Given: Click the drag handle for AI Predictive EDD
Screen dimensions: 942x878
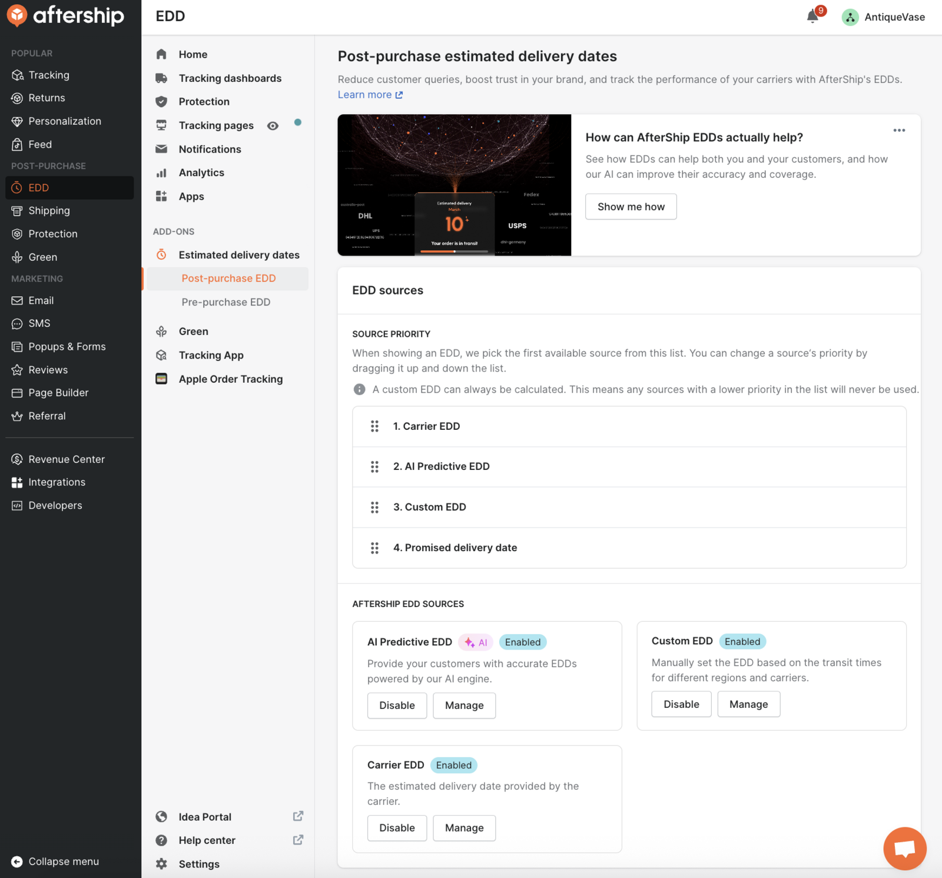Looking at the screenshot, I should click(374, 467).
